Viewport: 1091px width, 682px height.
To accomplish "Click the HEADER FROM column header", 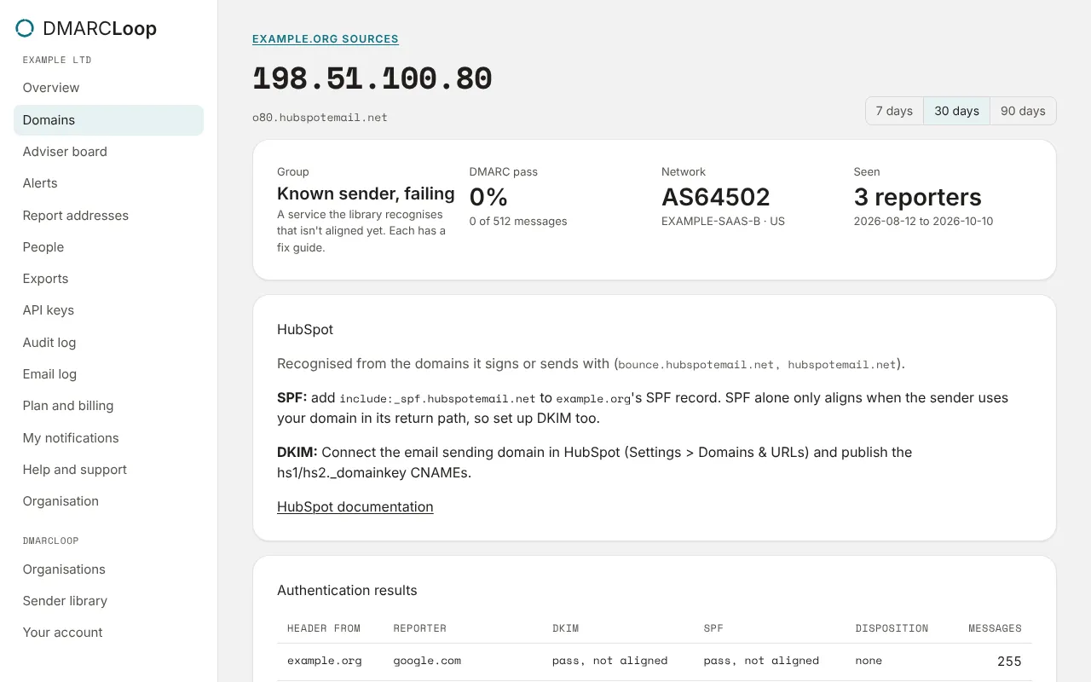I will [x=324, y=628].
